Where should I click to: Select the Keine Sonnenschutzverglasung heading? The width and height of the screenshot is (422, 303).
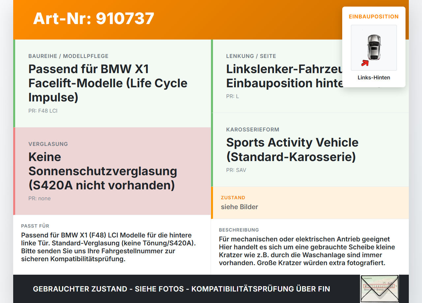point(103,171)
